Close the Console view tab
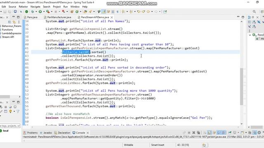 pos(88,133)
